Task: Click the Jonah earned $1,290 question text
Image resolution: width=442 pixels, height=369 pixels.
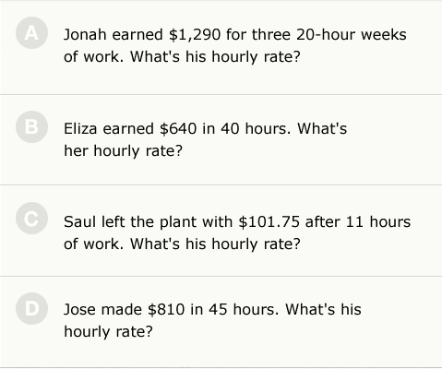Action: pos(235,45)
